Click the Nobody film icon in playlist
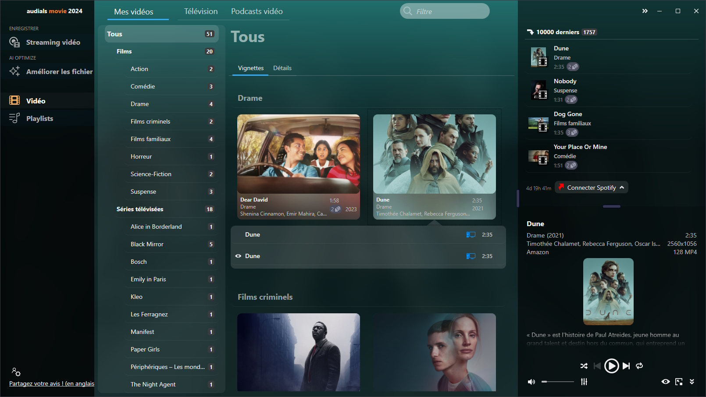 coord(543,95)
